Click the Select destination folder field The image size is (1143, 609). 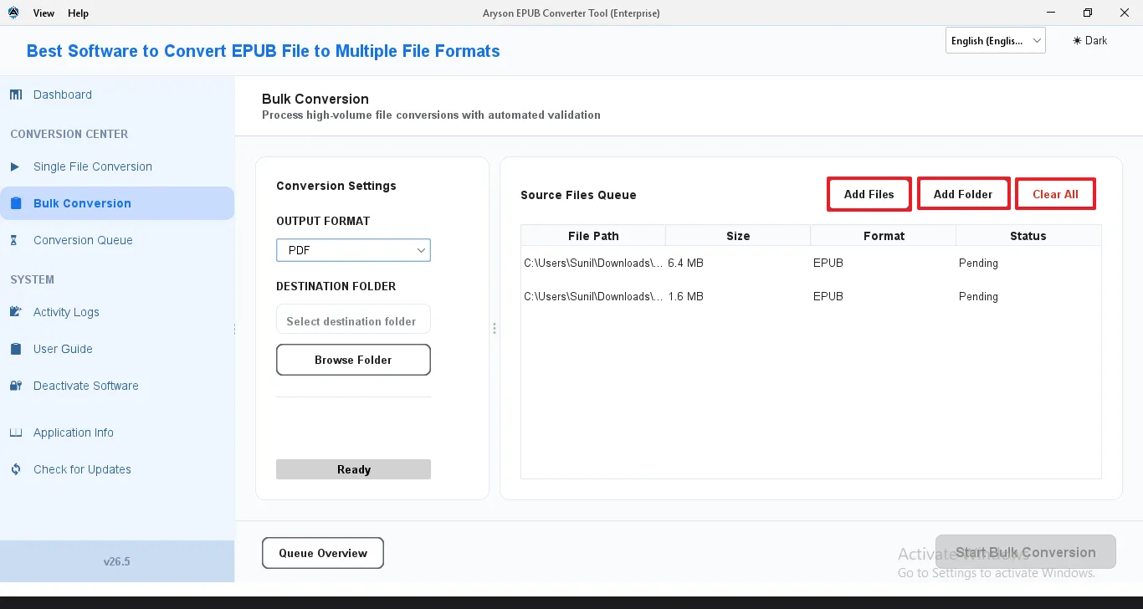pyautogui.click(x=353, y=321)
